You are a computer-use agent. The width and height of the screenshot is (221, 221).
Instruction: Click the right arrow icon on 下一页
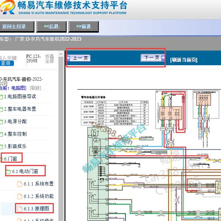(x=163, y=58)
